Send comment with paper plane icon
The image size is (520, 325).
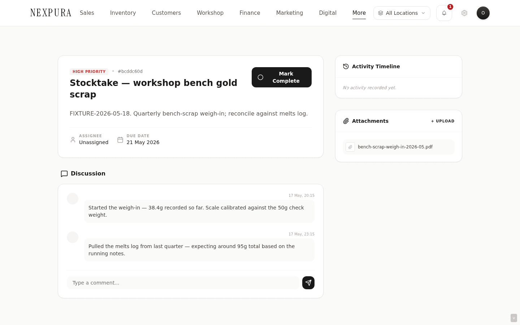[x=308, y=283]
